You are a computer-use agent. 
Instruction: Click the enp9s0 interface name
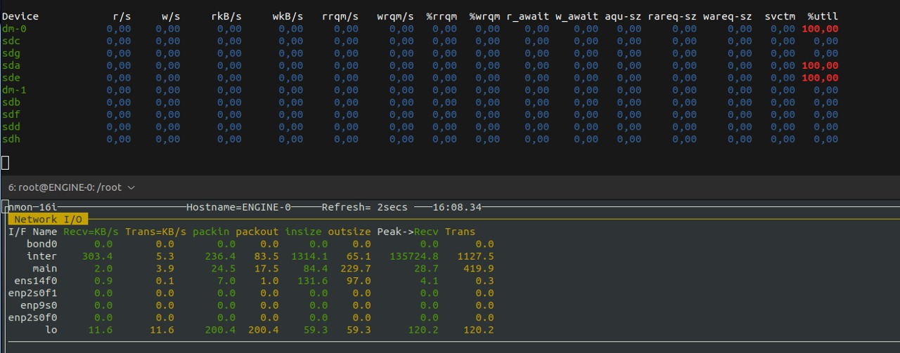(x=39, y=305)
